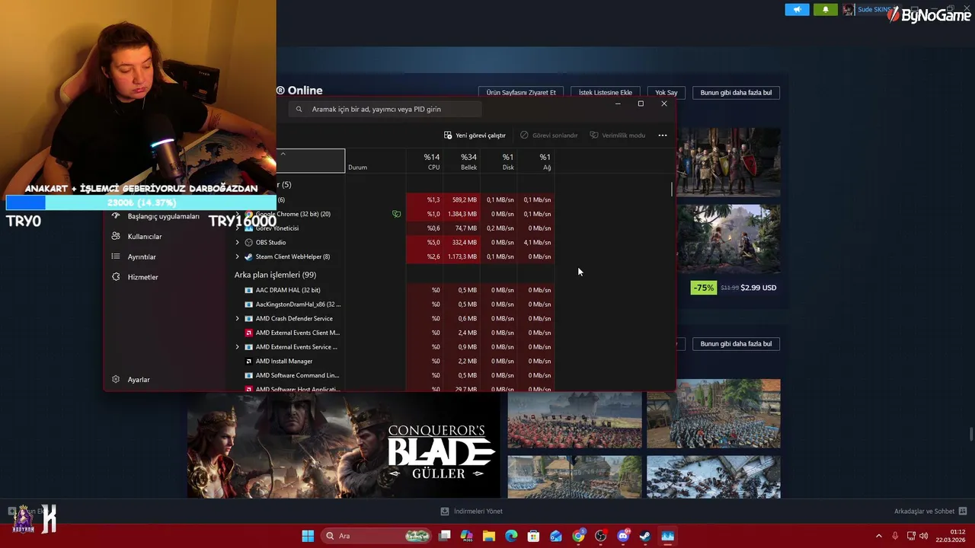The height and width of the screenshot is (548, 975).
Task: Click Yeni görevi çalıştır button
Action: (x=475, y=135)
